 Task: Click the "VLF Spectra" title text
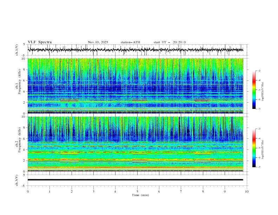(40, 42)
